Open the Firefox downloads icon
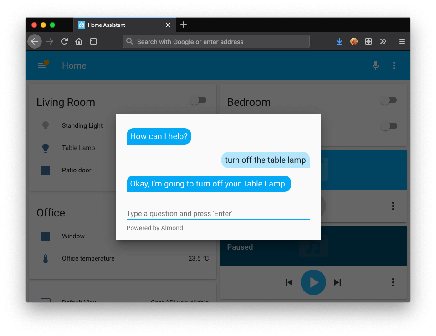The width and height of the screenshot is (436, 336). (339, 41)
